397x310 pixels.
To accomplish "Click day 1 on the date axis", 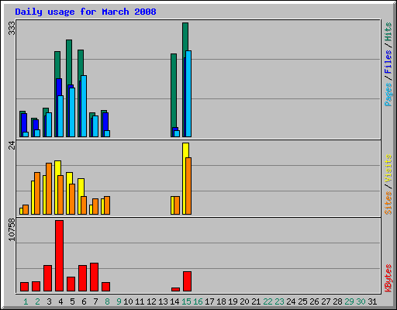I will 26,301.
